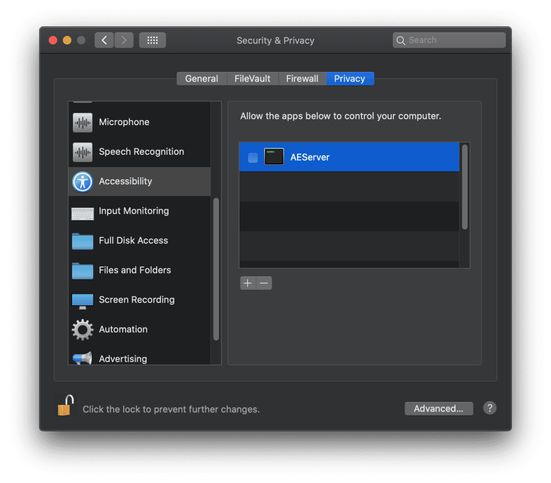
Task: Enable the AEServer checkbox
Action: (253, 158)
